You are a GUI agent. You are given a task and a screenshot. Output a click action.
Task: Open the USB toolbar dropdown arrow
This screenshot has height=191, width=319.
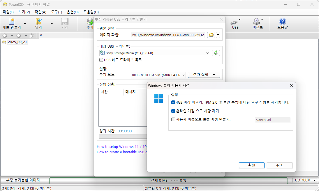[239, 19]
